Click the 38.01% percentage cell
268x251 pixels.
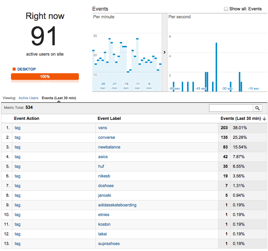tap(240, 128)
